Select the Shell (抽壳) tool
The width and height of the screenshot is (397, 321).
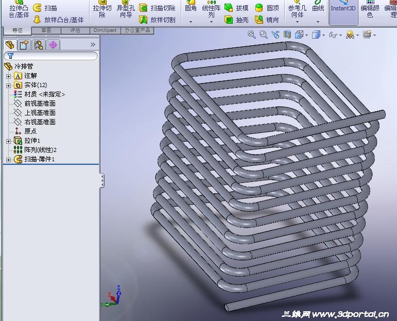point(236,20)
